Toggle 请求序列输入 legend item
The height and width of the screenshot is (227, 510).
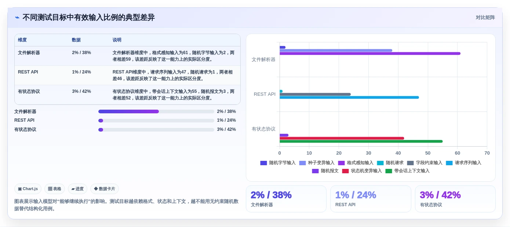463,163
